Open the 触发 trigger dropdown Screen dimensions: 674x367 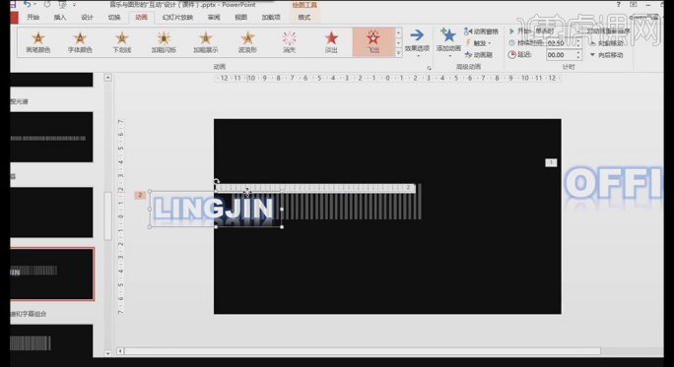(479, 43)
